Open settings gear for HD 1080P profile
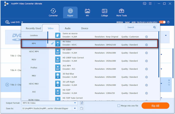Image resolution: width=175 pixels, height=114 pixels. 146,53
